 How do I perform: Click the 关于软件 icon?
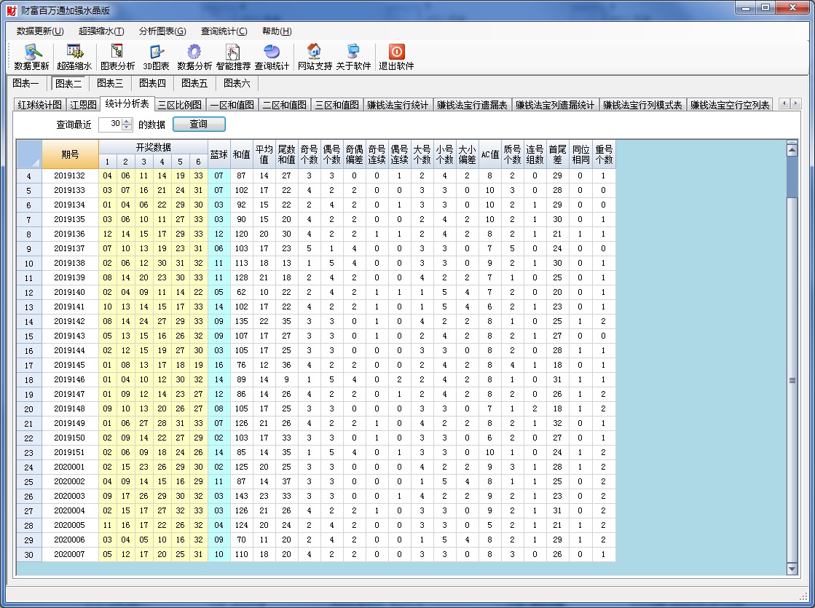click(x=353, y=57)
